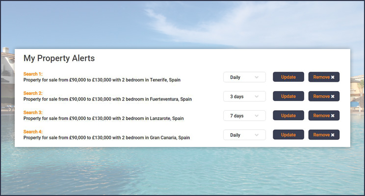Click the X icon on Fuerteventura Remove button
This screenshot has width=365, height=196.
[x=333, y=97]
